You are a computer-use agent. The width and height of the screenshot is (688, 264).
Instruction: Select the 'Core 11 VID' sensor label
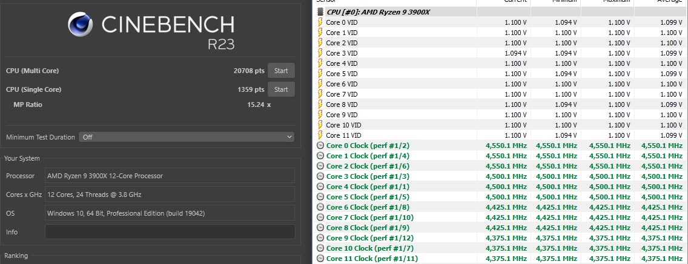pyautogui.click(x=343, y=135)
